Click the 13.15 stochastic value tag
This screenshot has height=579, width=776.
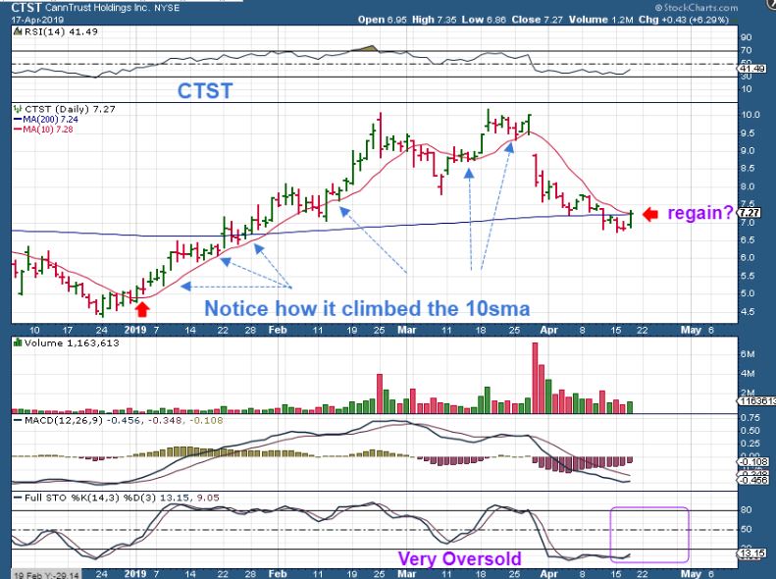pyautogui.click(x=752, y=553)
